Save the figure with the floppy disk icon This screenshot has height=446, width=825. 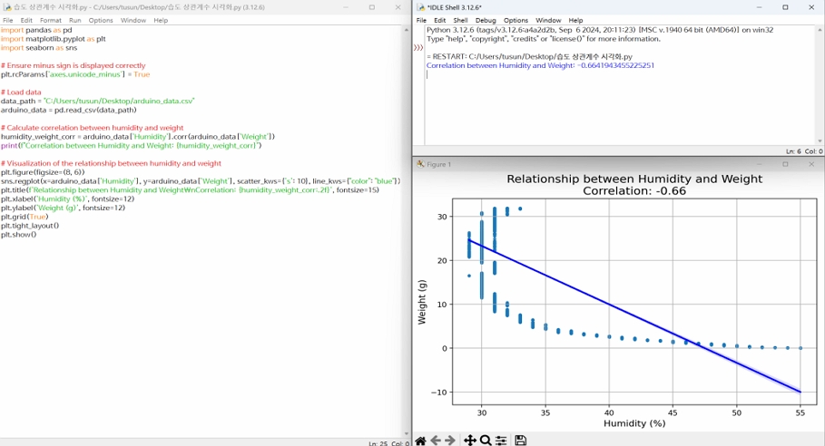[520, 441]
